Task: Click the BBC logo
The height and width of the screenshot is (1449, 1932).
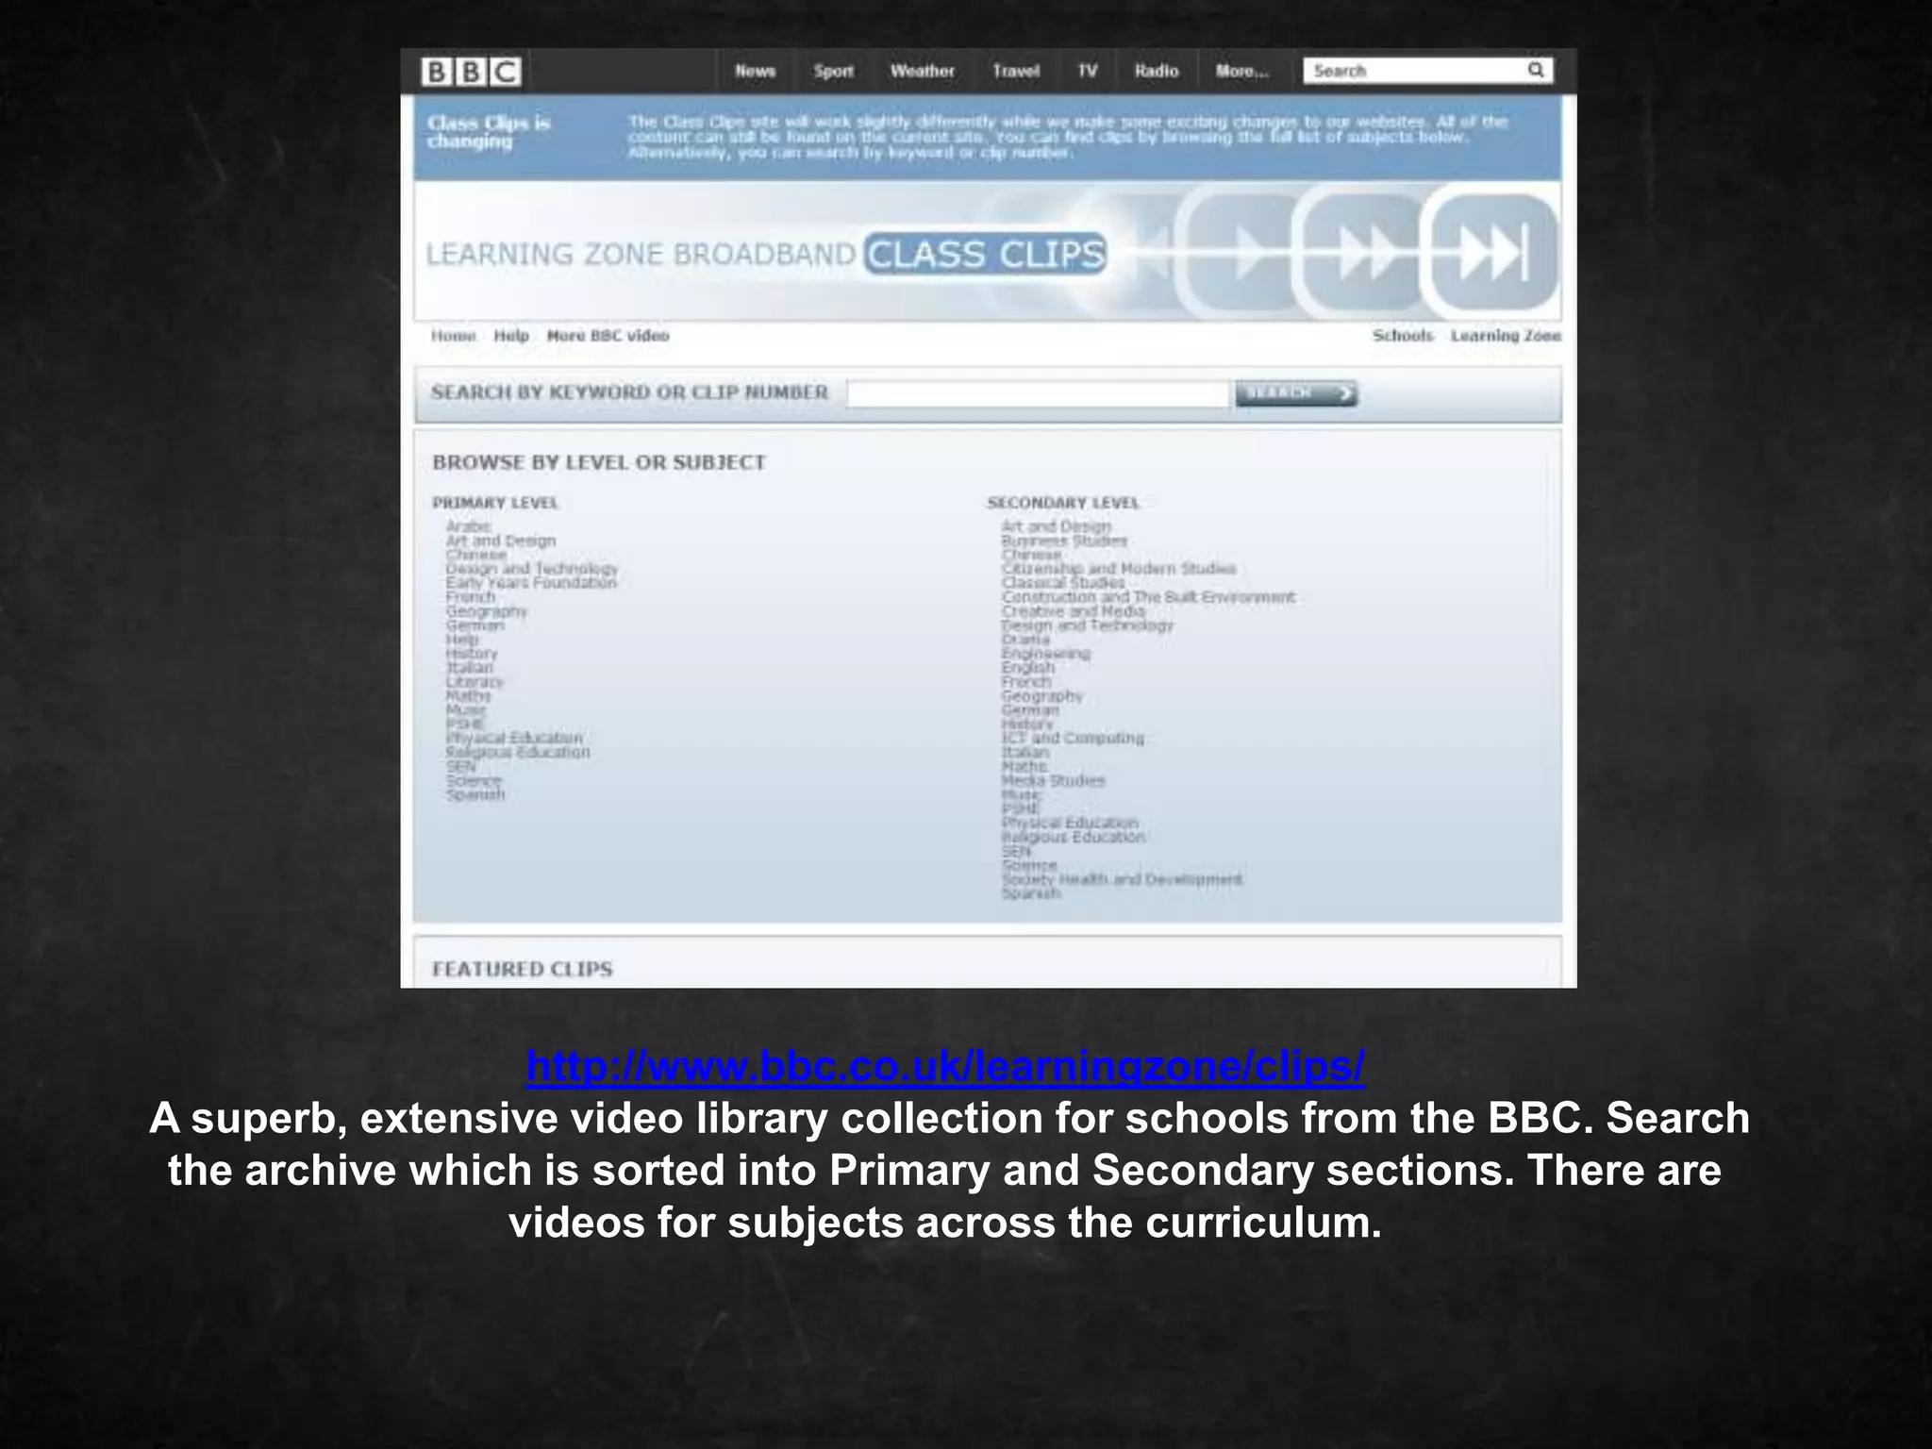Action: pos(471,72)
